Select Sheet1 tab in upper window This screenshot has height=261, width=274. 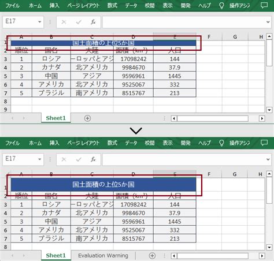coord(56,118)
